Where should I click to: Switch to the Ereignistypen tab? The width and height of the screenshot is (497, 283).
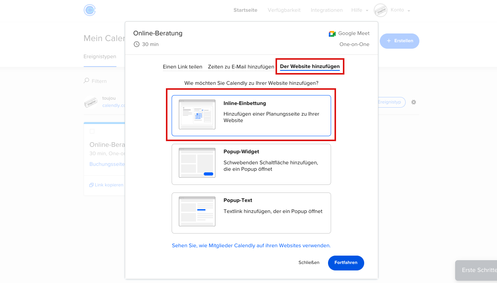pos(100,57)
